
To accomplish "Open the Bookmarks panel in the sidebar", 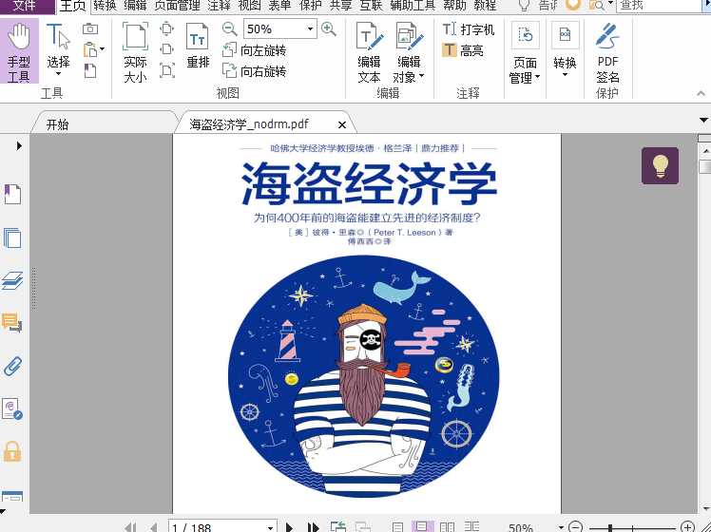I will coord(12,195).
